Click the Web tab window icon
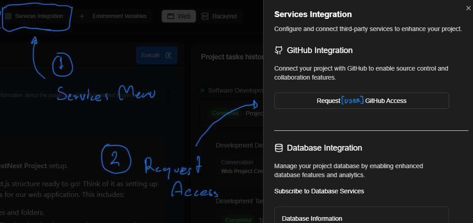This screenshot has width=473, height=223. (x=171, y=16)
